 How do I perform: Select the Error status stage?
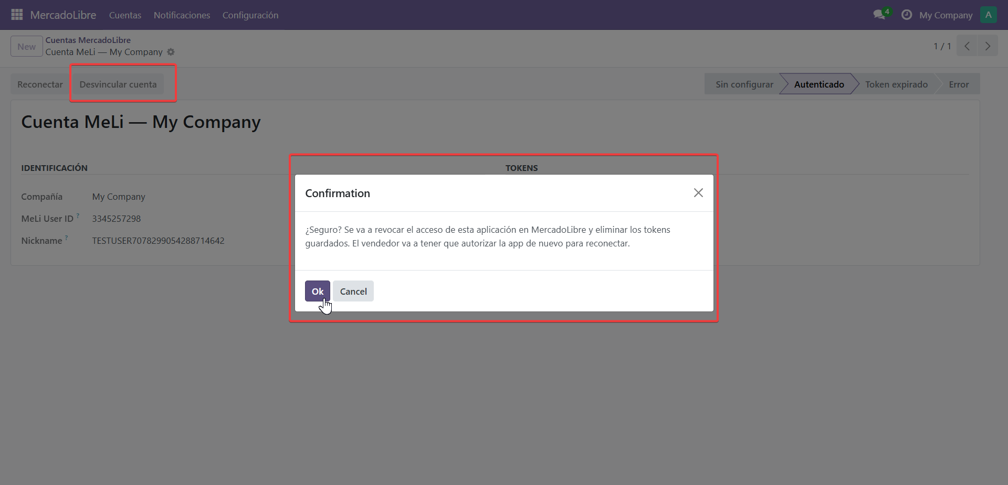click(x=959, y=84)
